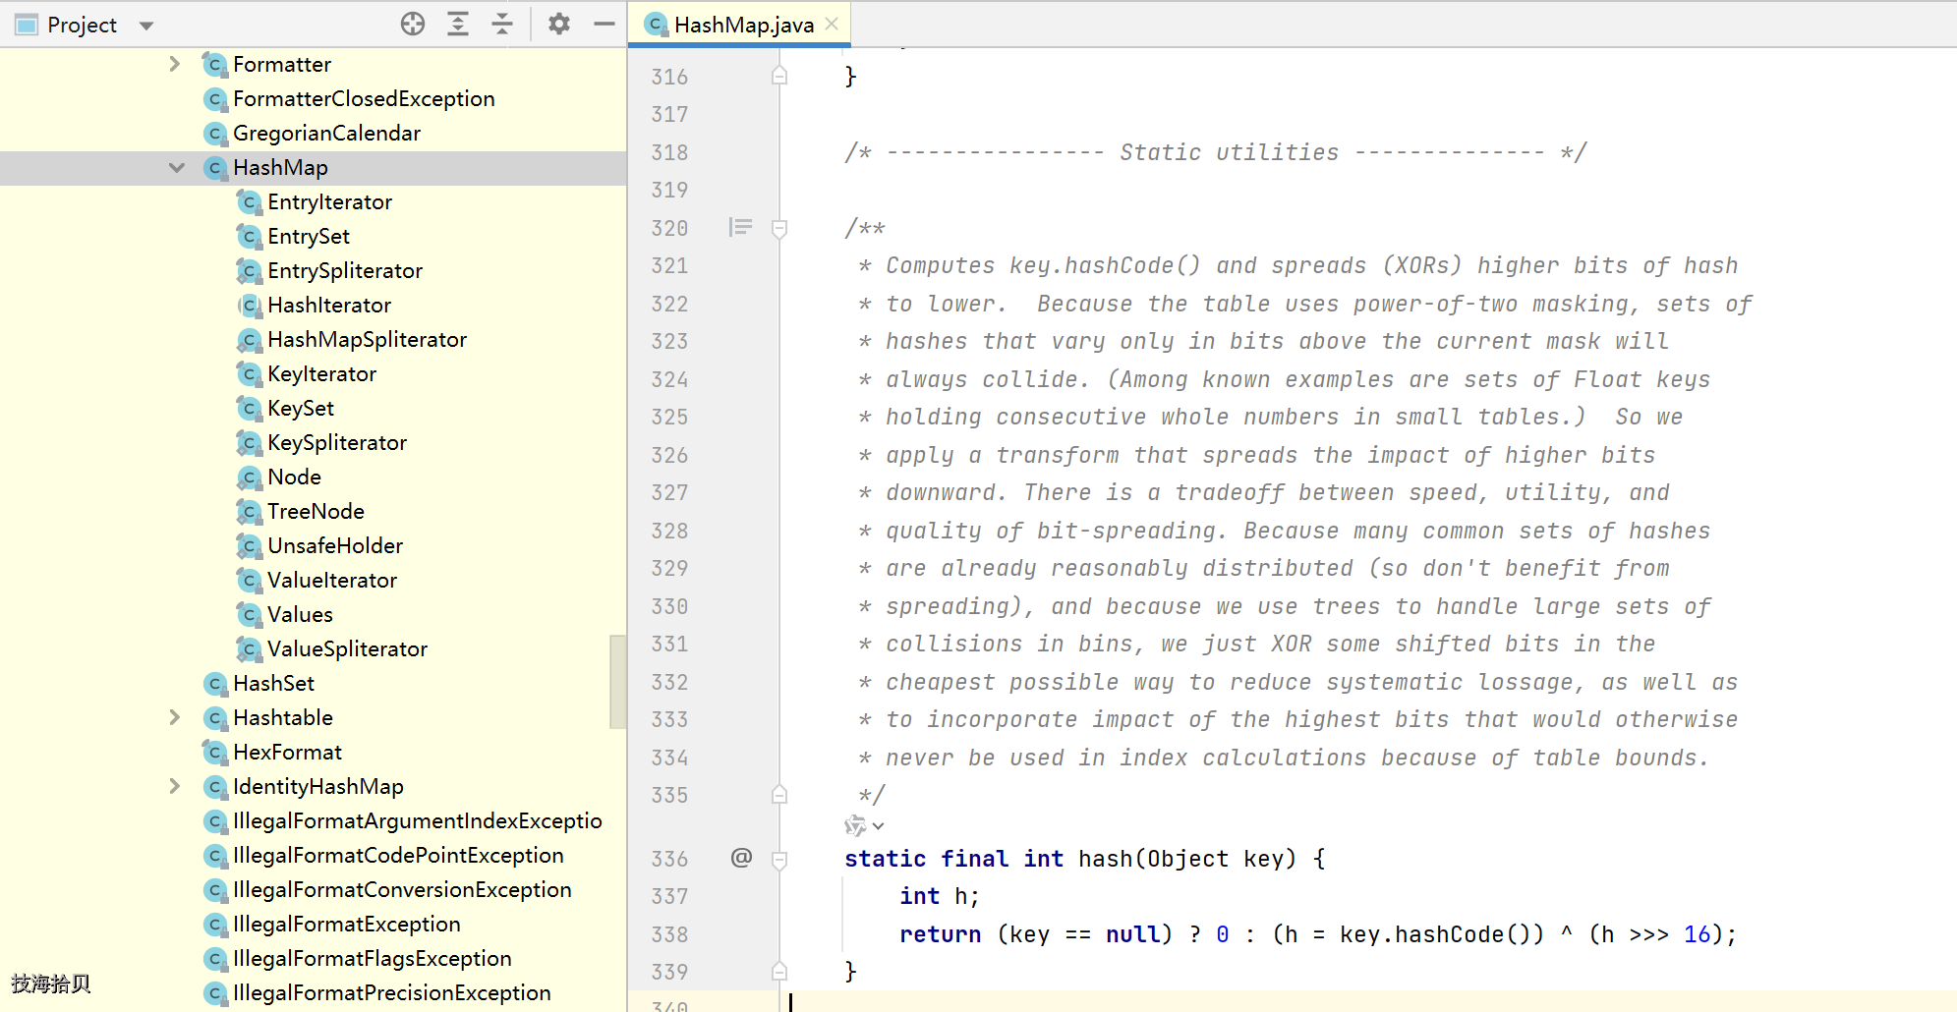Fold the Javadoc comment at line 320
Image resolution: width=1957 pixels, height=1012 pixels.
coord(779,229)
